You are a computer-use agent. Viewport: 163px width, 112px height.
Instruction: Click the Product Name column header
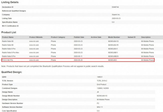(x=8, y=37)
